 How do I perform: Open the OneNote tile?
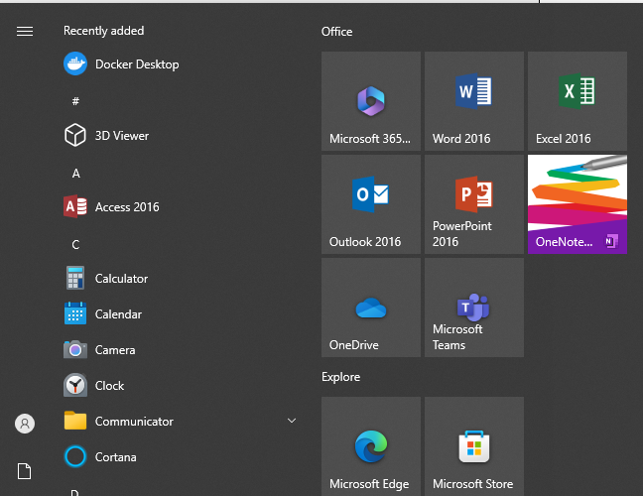pos(578,204)
